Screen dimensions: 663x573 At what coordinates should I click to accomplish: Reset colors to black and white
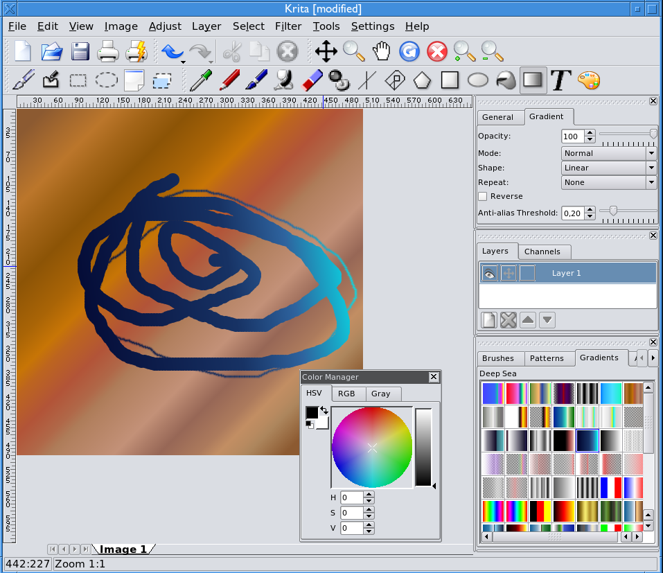click(310, 425)
